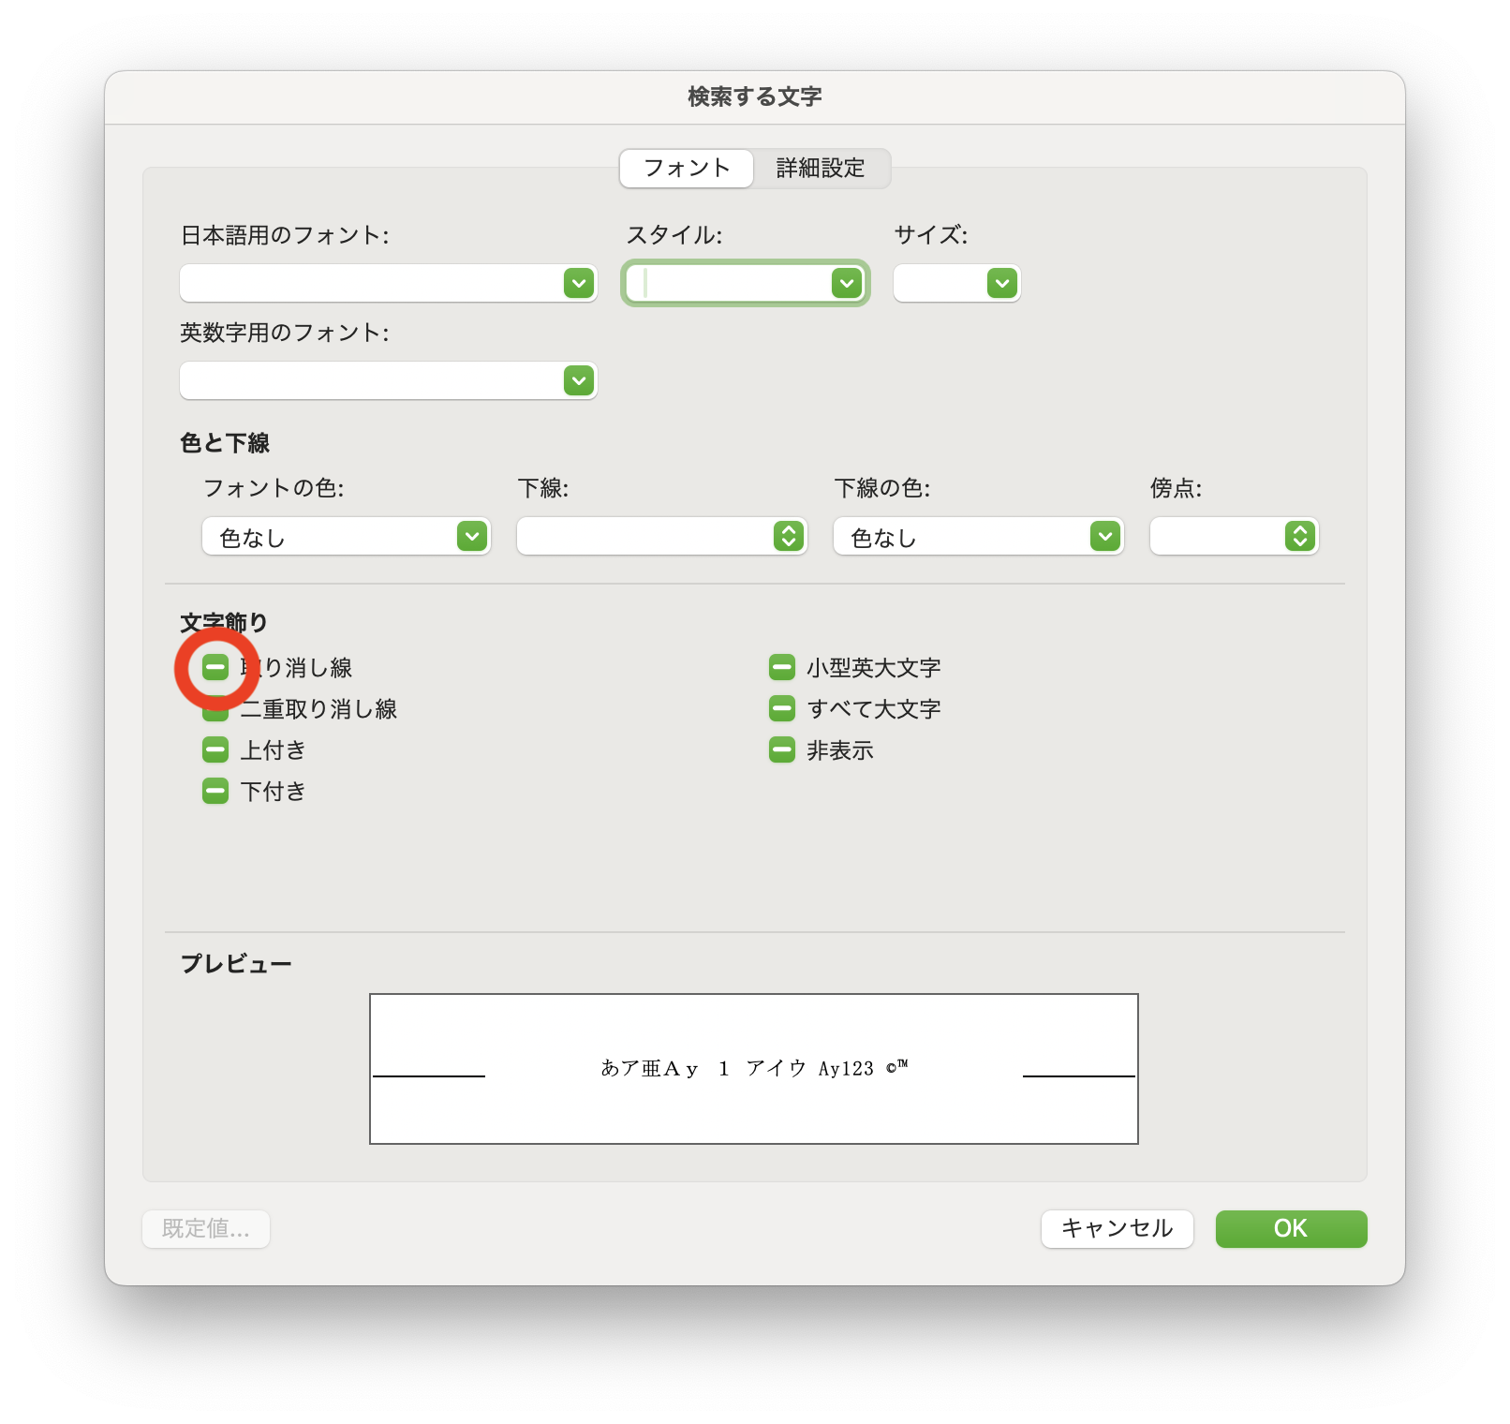Select the フォント tab
The height and width of the screenshot is (1424, 1510).
point(687,169)
